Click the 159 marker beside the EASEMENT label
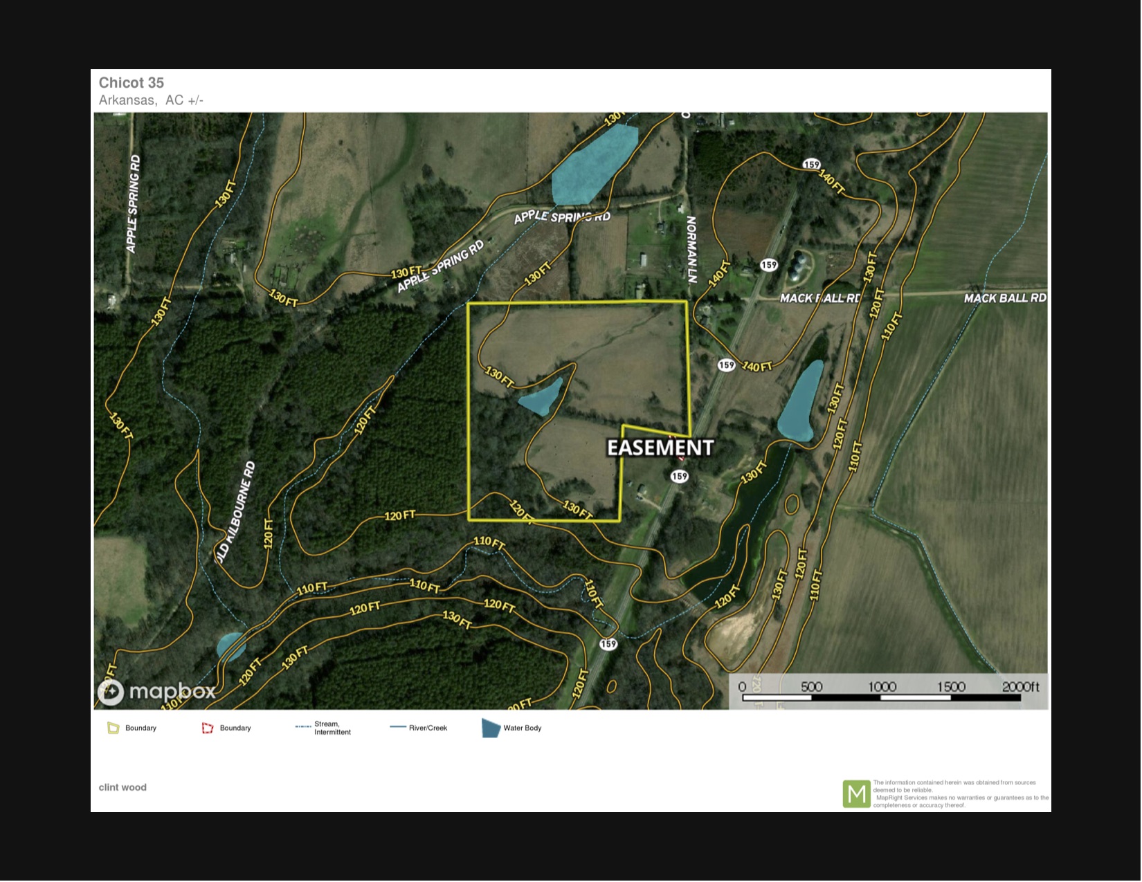Image resolution: width=1142 pixels, height=882 pixels. pos(680,476)
